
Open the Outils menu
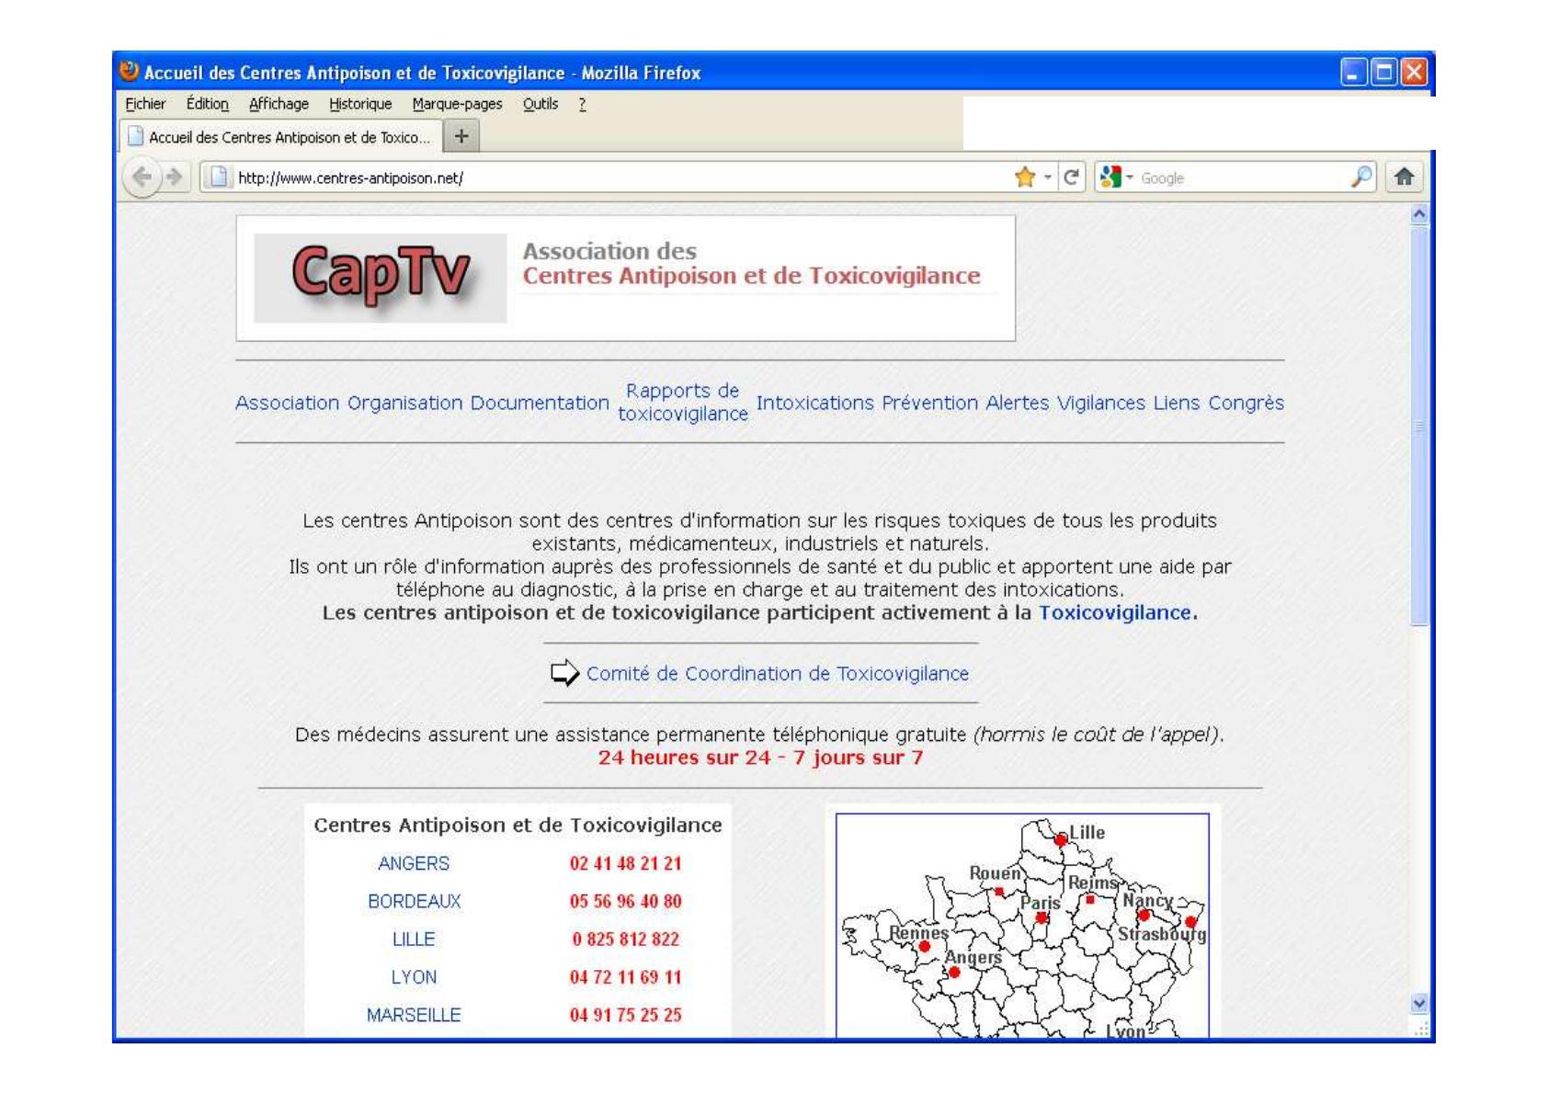pos(541,104)
